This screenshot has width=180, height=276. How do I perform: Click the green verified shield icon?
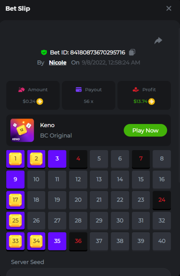click(x=44, y=53)
